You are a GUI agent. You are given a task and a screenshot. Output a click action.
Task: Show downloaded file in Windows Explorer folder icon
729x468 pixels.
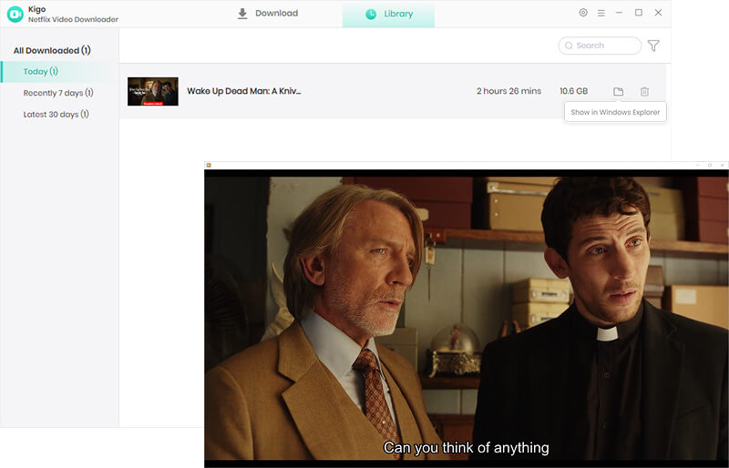pyautogui.click(x=618, y=92)
